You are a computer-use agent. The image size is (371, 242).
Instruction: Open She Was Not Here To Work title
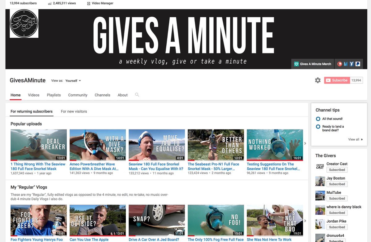click(x=269, y=240)
